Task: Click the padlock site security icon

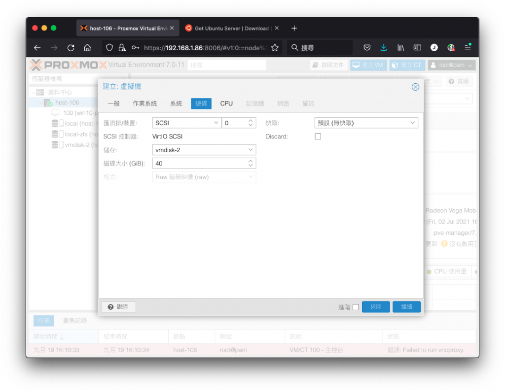Action: point(122,48)
